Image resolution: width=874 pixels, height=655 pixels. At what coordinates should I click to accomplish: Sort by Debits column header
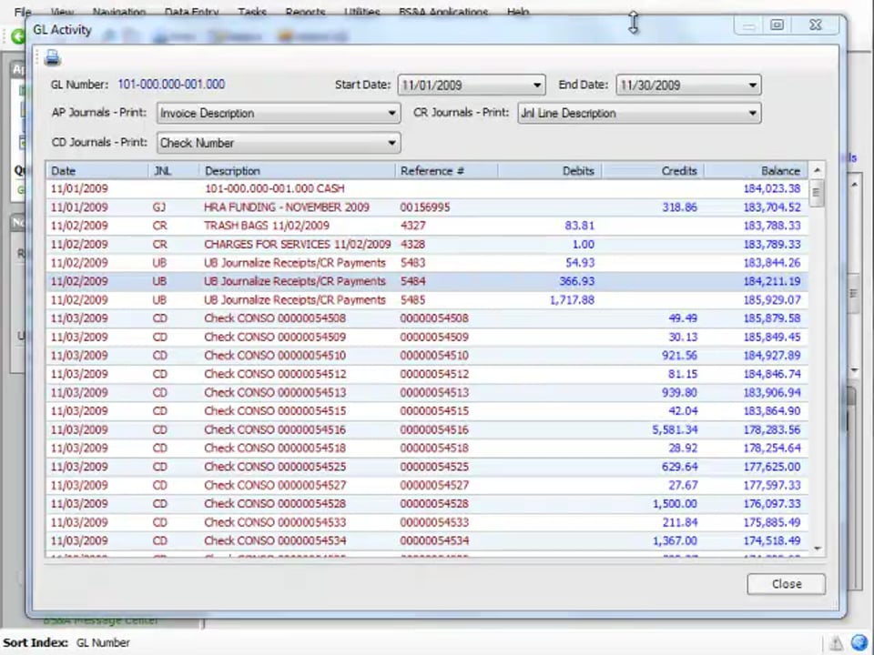coord(550,171)
